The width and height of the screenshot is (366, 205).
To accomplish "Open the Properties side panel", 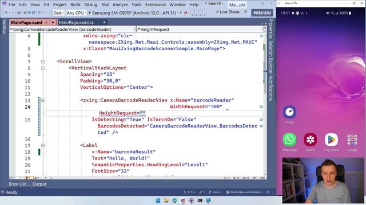I will point(270,28).
